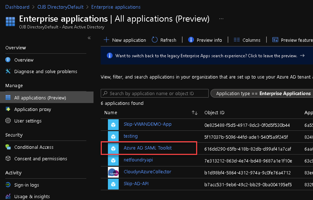Click the Application type filter pill
This screenshot has width=313, height=200.
click(x=262, y=93)
